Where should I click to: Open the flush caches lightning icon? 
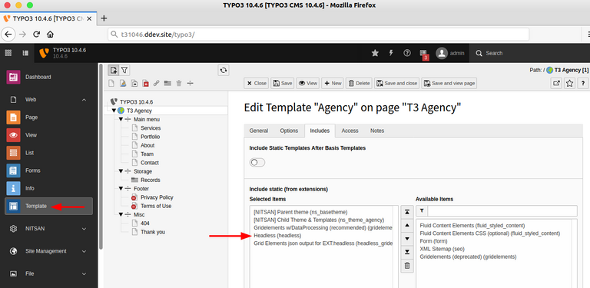click(x=391, y=53)
